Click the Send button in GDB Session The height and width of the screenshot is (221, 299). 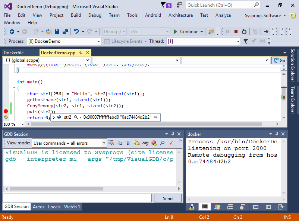168,199
